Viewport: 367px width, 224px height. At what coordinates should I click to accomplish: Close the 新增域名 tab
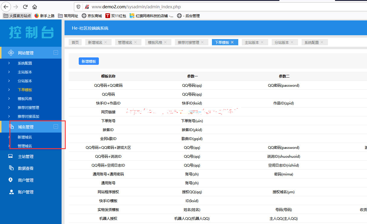click(106, 42)
